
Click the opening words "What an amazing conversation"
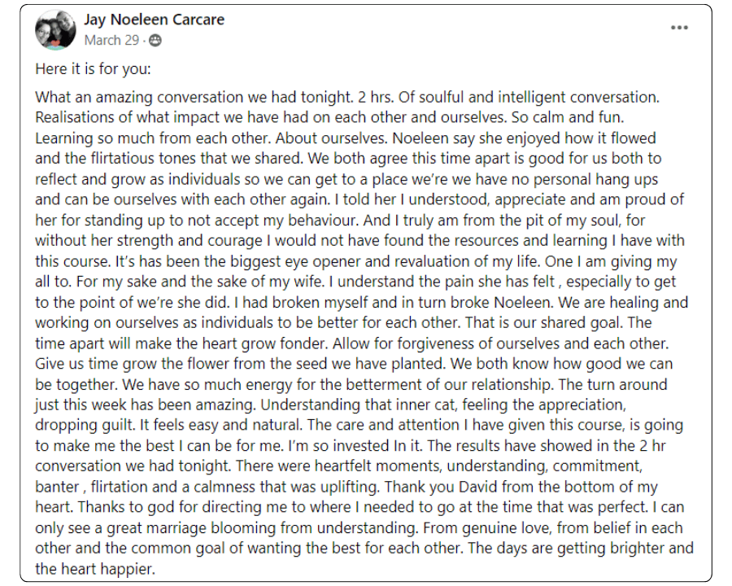(x=140, y=97)
